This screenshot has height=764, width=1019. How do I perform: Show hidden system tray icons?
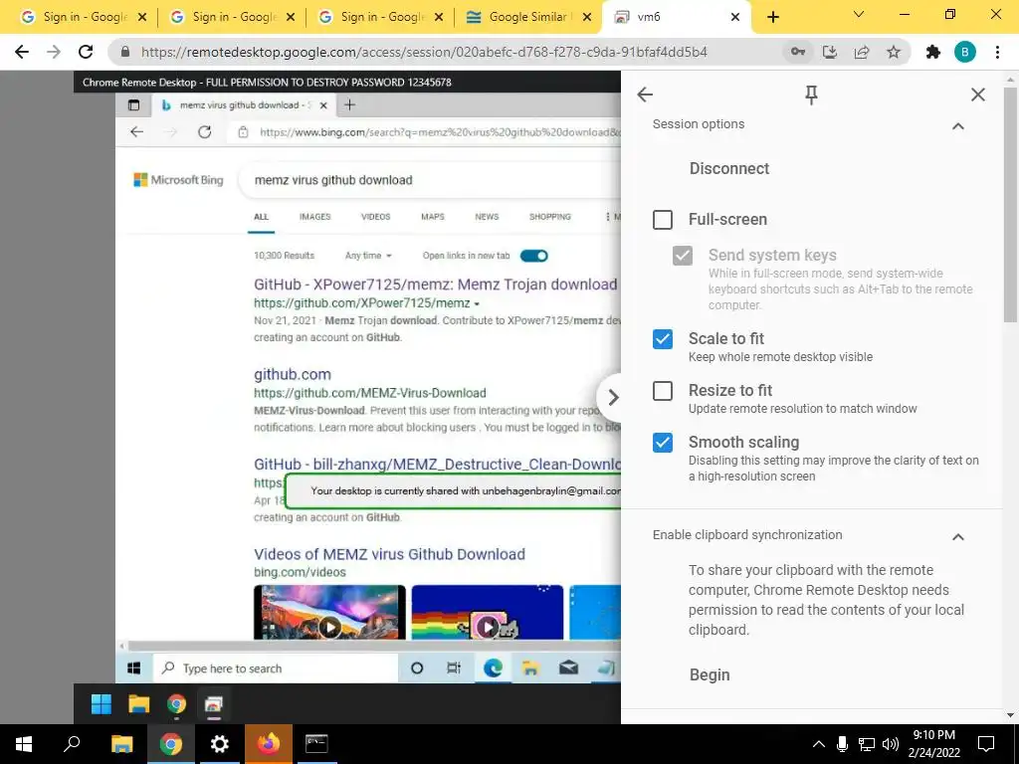pos(819,744)
